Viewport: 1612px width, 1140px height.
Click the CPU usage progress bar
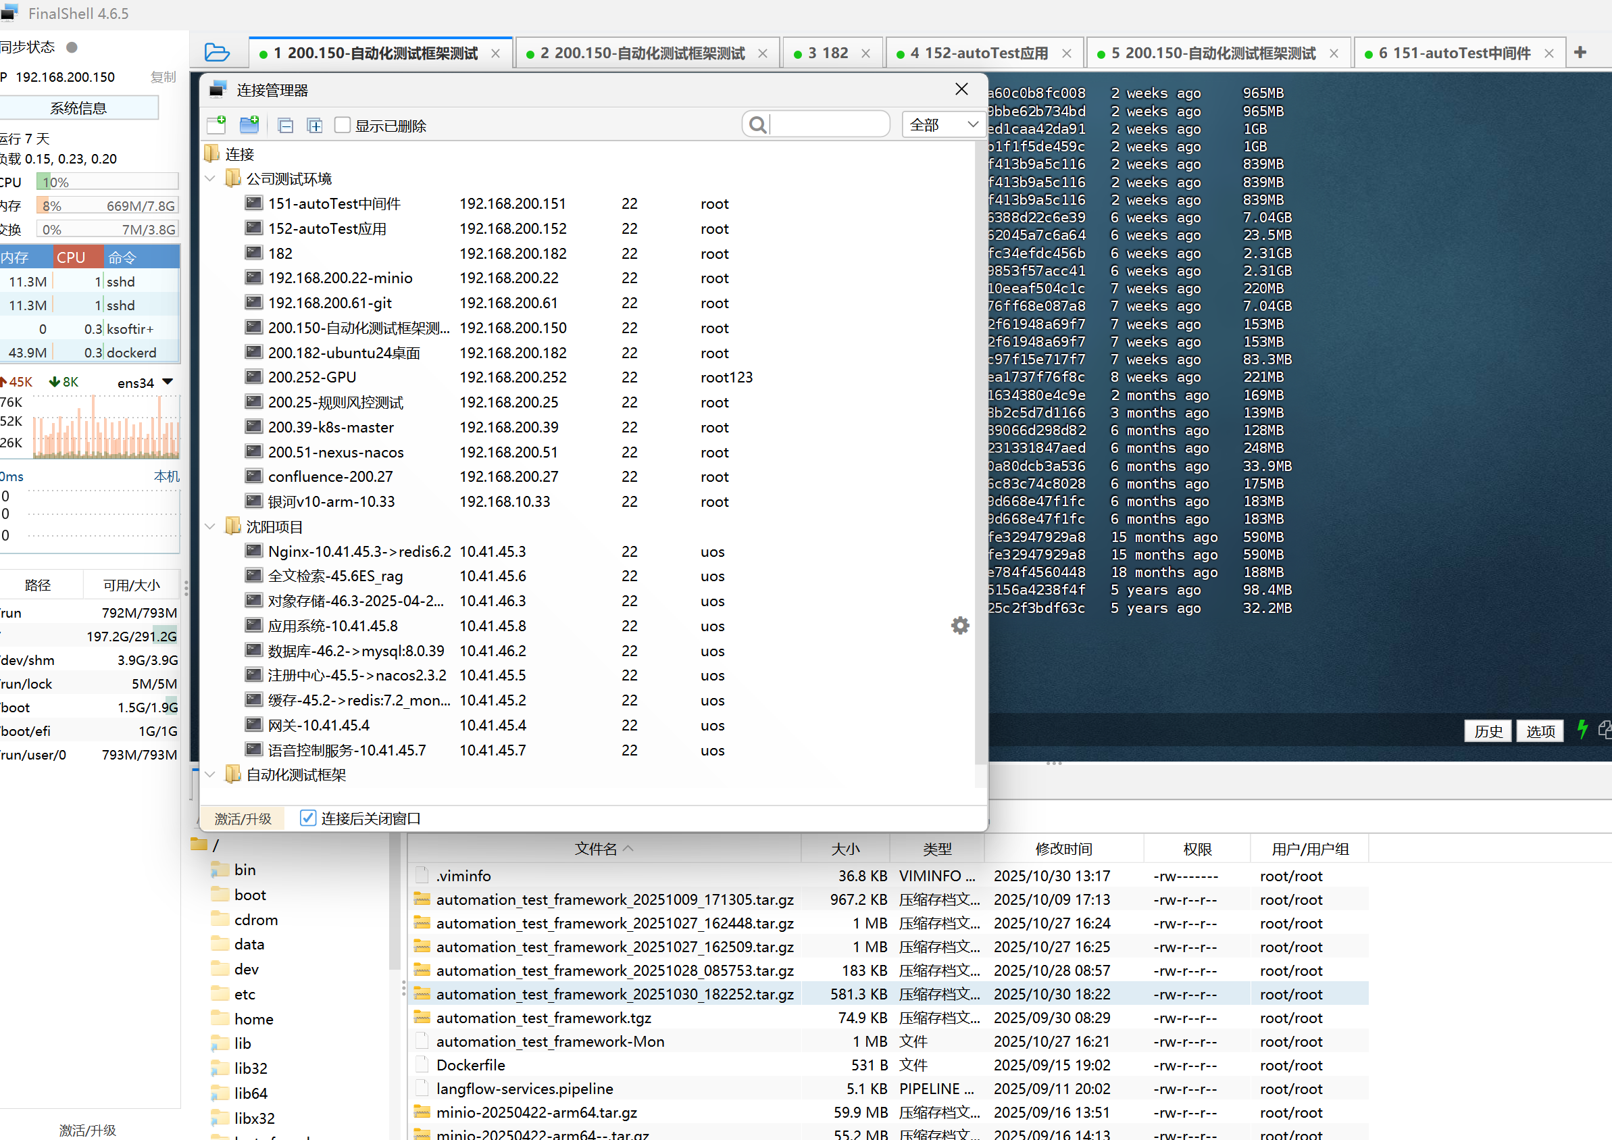(x=107, y=182)
